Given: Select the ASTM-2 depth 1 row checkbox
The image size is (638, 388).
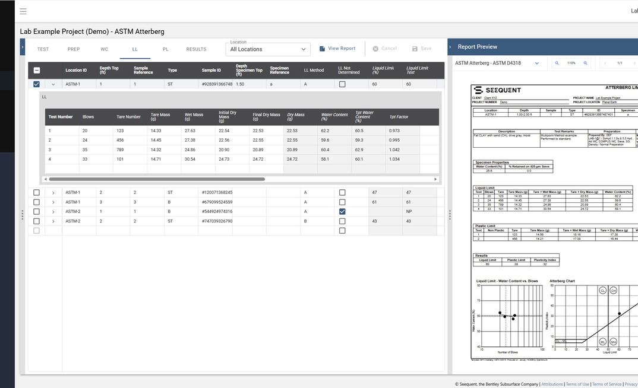Looking at the screenshot, I should click(37, 212).
